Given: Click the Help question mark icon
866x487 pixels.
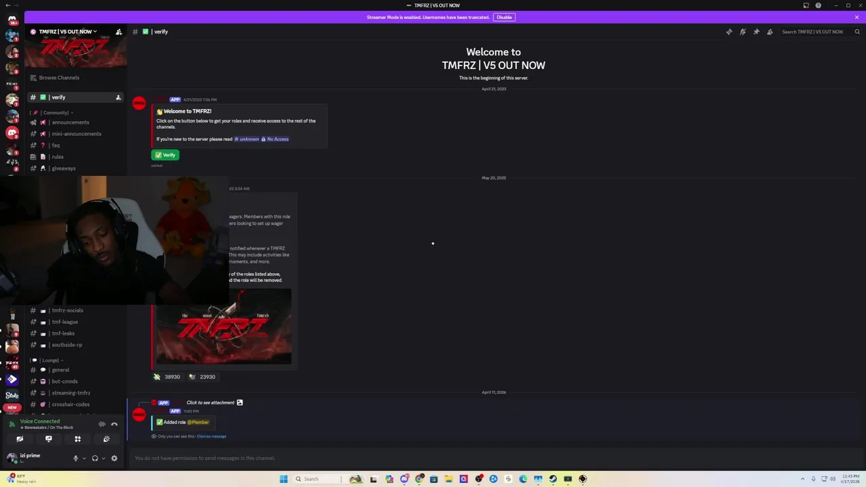Looking at the screenshot, I should point(819,5).
